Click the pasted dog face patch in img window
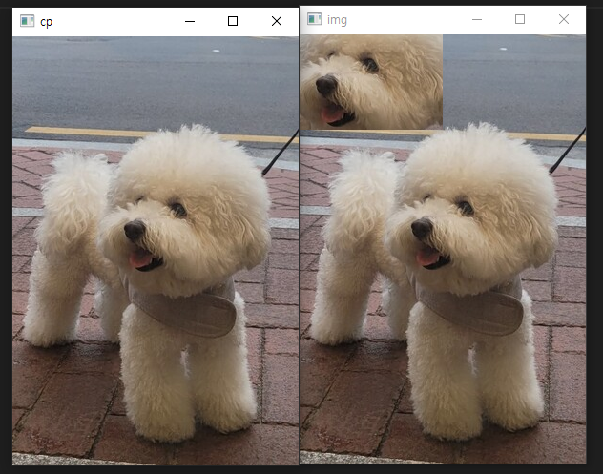 [x=371, y=82]
